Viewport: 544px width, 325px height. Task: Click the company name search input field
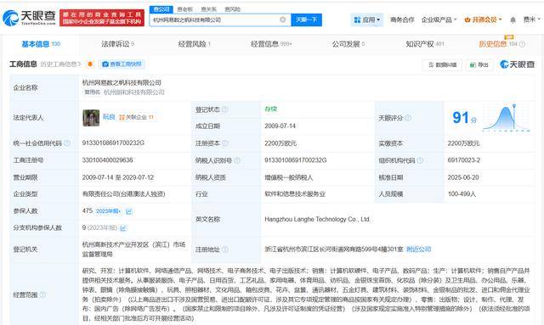tap(215, 20)
